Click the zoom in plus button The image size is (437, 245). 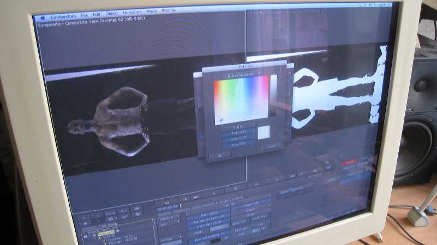83,217
